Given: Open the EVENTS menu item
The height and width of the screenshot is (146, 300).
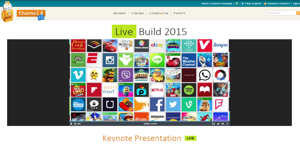Looking at the screenshot, I should tap(179, 13).
